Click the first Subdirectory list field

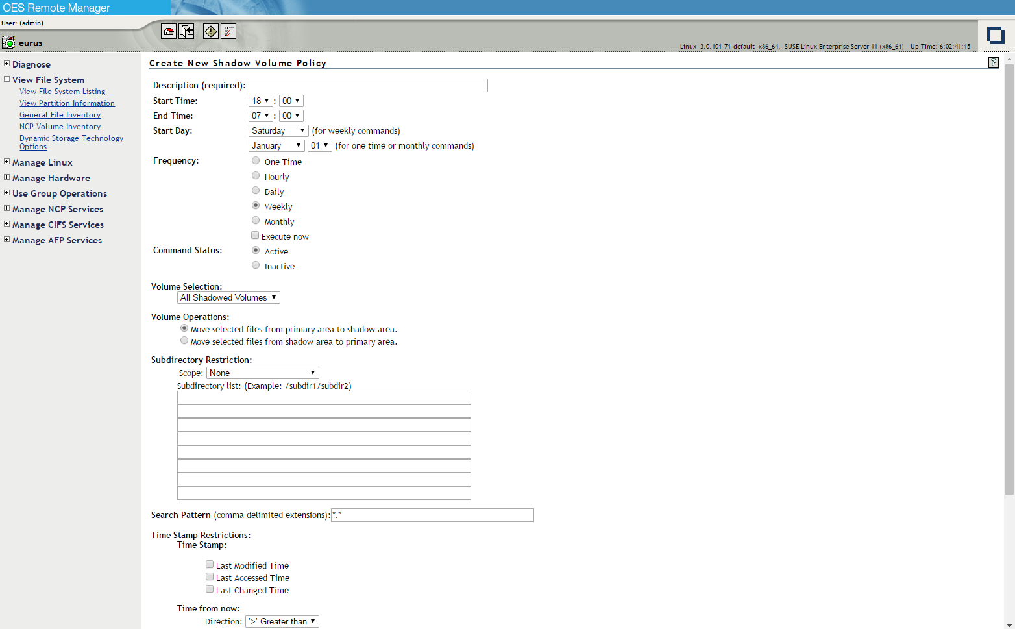[324, 398]
